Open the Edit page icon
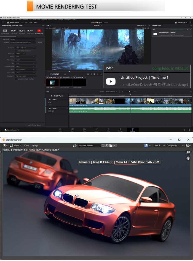The width and height of the screenshot is (193, 261). pyautogui.click(x=84, y=130)
